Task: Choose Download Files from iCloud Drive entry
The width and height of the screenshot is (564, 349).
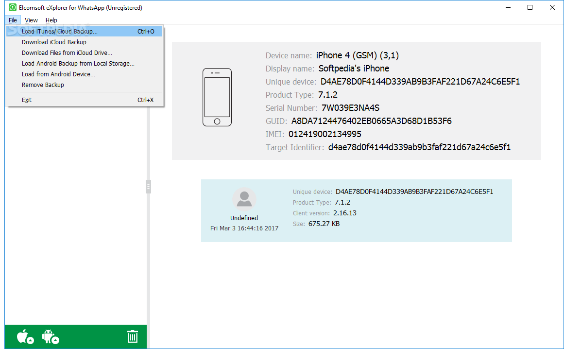Action: 84,53
